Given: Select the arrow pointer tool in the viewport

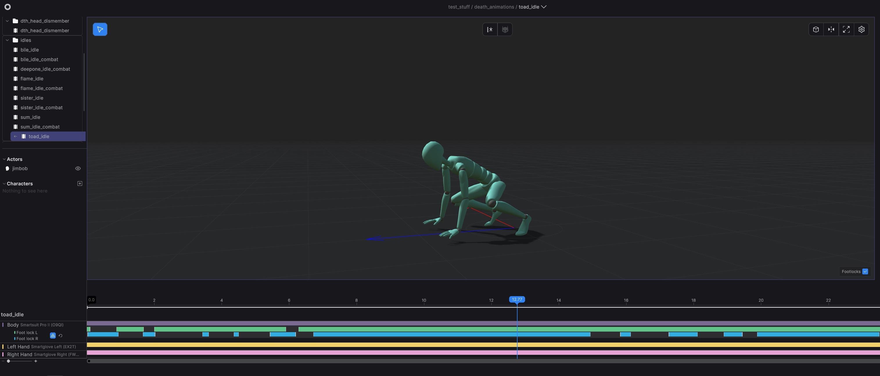Looking at the screenshot, I should pos(100,29).
